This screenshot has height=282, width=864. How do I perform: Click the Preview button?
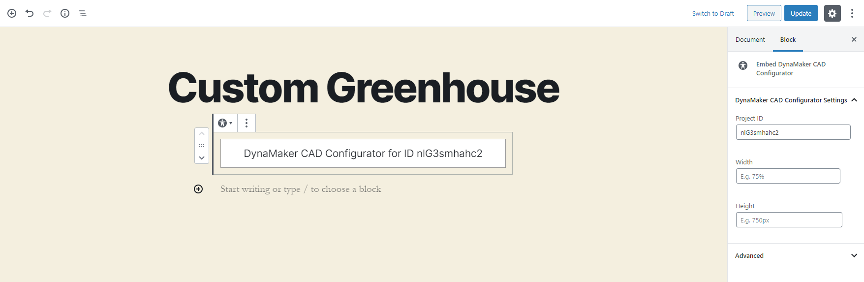pos(764,13)
